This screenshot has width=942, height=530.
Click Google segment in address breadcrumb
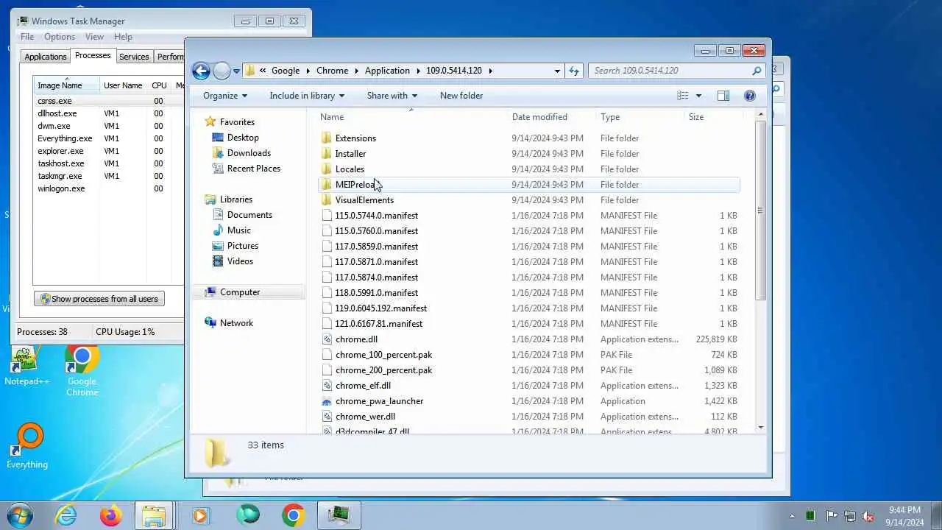(286, 71)
